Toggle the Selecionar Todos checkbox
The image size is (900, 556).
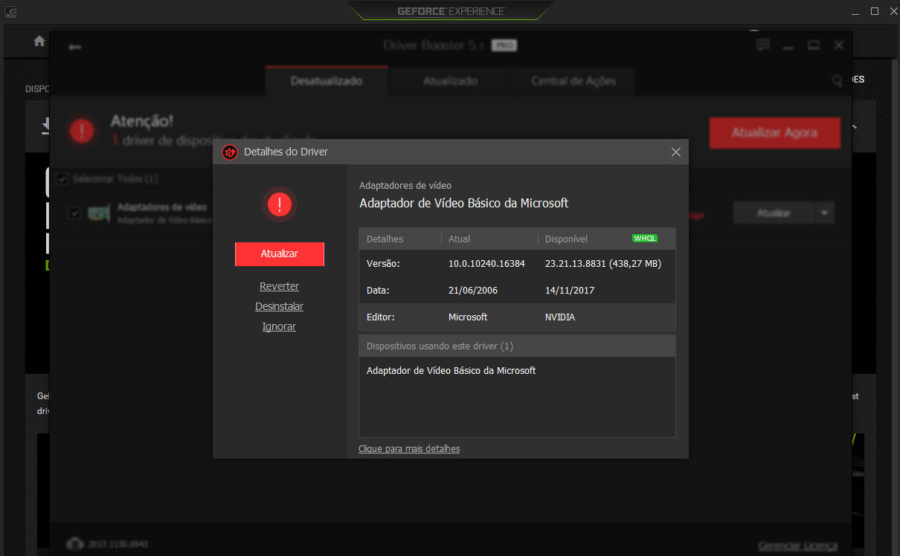[x=62, y=179]
